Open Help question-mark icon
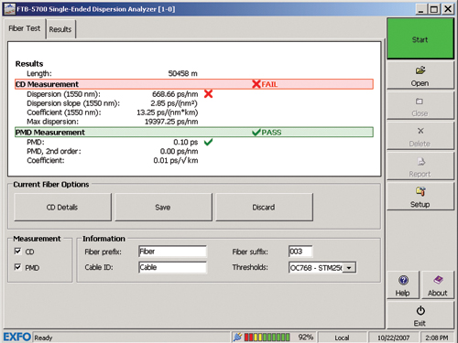Viewport: 458px width, 343px height. pos(403,280)
